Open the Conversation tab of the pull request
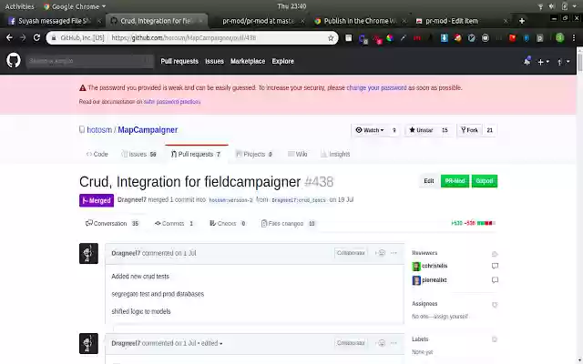This screenshot has height=364, width=583. tap(112, 224)
